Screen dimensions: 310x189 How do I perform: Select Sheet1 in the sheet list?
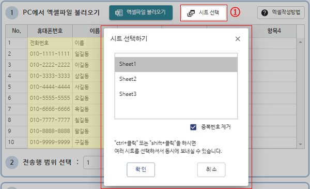[x=176, y=64]
